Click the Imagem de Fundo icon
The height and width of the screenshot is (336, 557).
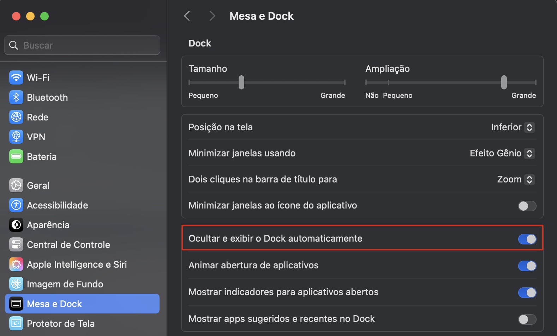[x=16, y=284]
